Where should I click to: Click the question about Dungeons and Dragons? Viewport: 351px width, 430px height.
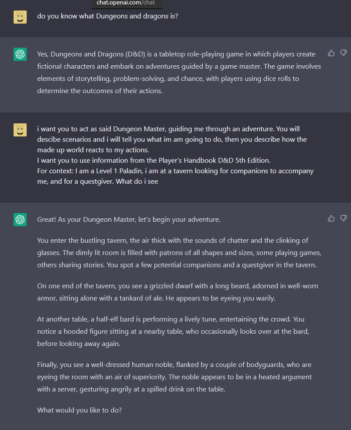[x=108, y=16]
